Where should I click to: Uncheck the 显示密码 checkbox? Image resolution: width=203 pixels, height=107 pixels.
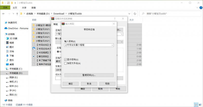tap(66, 59)
